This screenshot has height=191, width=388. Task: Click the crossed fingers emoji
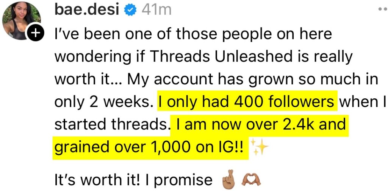pos(228,180)
